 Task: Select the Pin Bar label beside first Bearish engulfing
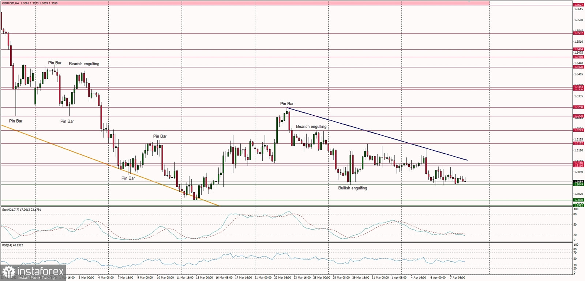(x=55, y=63)
